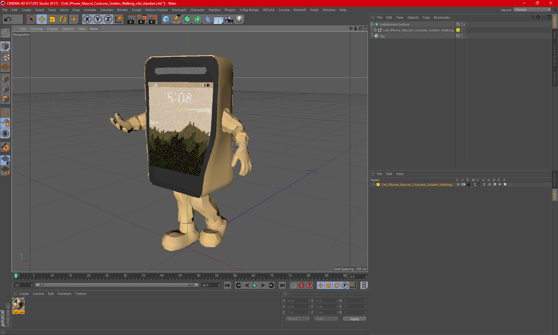The image size is (558, 335).
Task: Open the Layout Startup dropdown
Action: [x=532, y=10]
